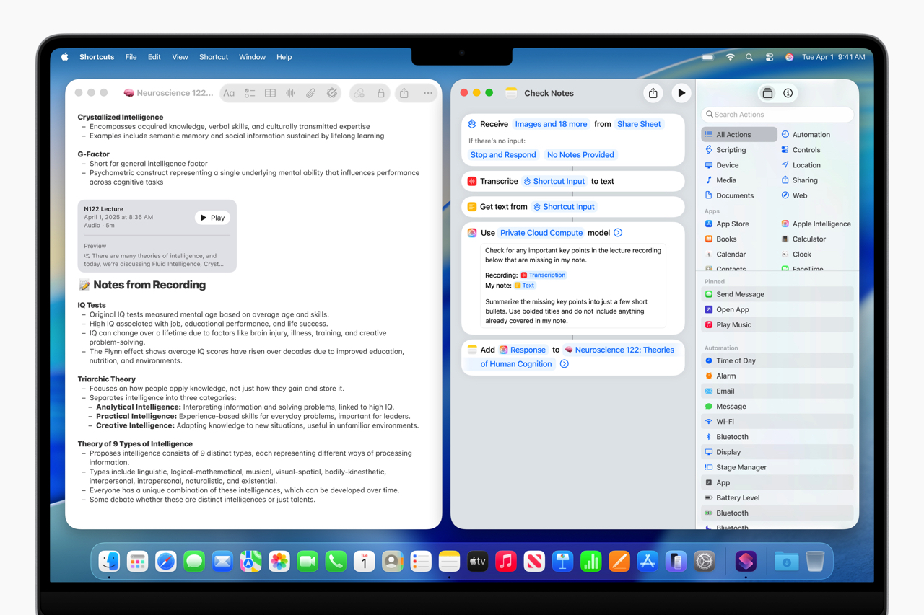Lock the Neuroscience note
Viewport: 924px width, 615px height.
point(380,93)
